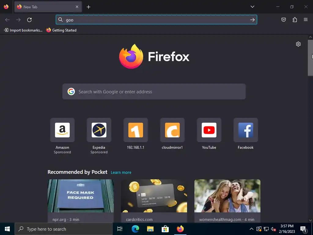Click the Google logo in search box
This screenshot has width=313, height=235.
coord(71,91)
